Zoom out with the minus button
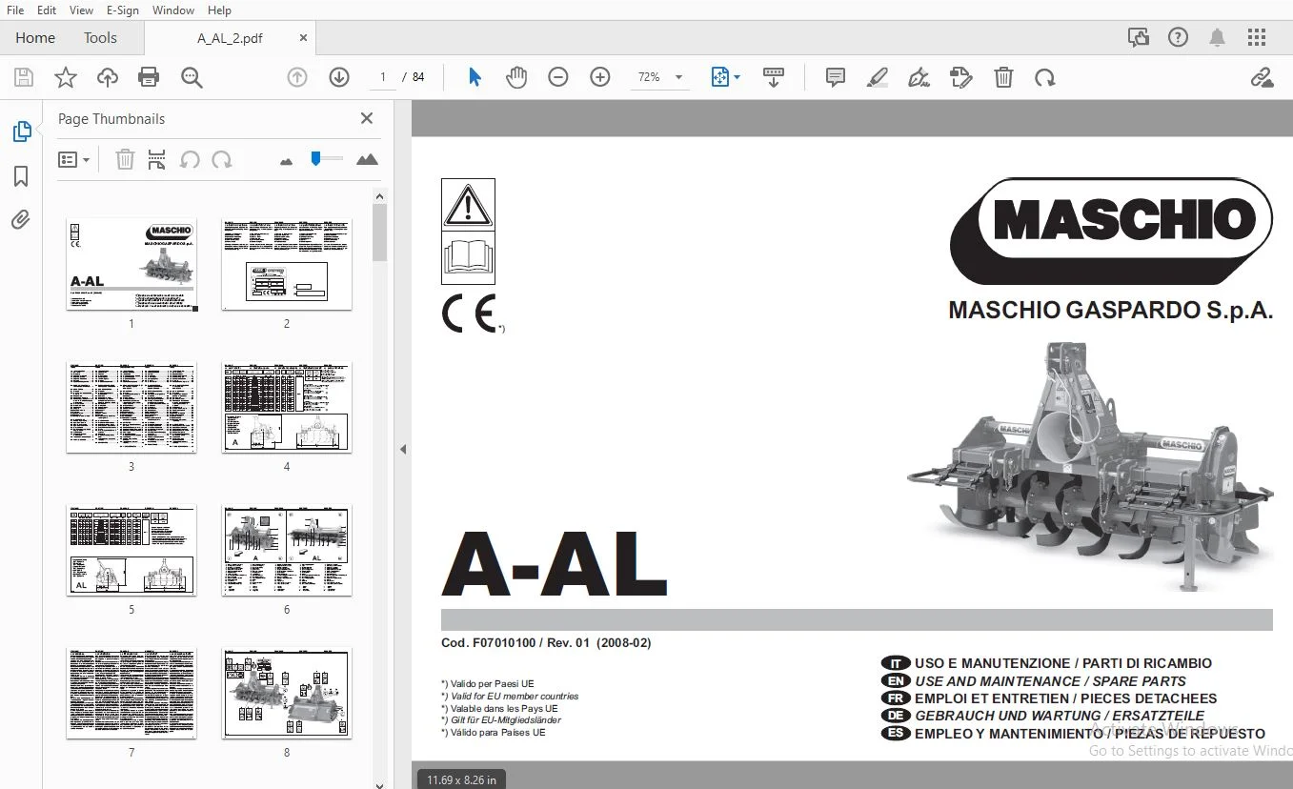 pos(558,78)
